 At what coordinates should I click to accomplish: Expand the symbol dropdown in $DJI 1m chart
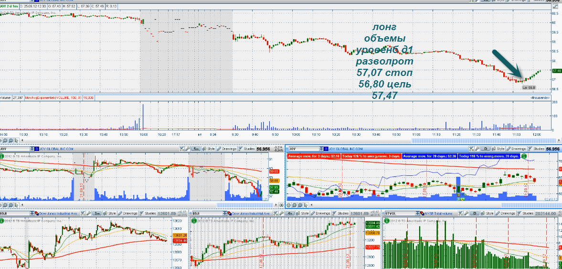tap(32, 213)
